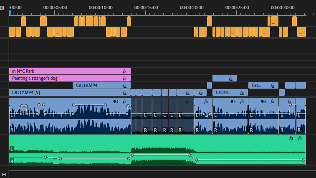The width and height of the screenshot is (316, 178).
Task: Click the fx badge on the C8120 video clip
Action: click(242, 93)
